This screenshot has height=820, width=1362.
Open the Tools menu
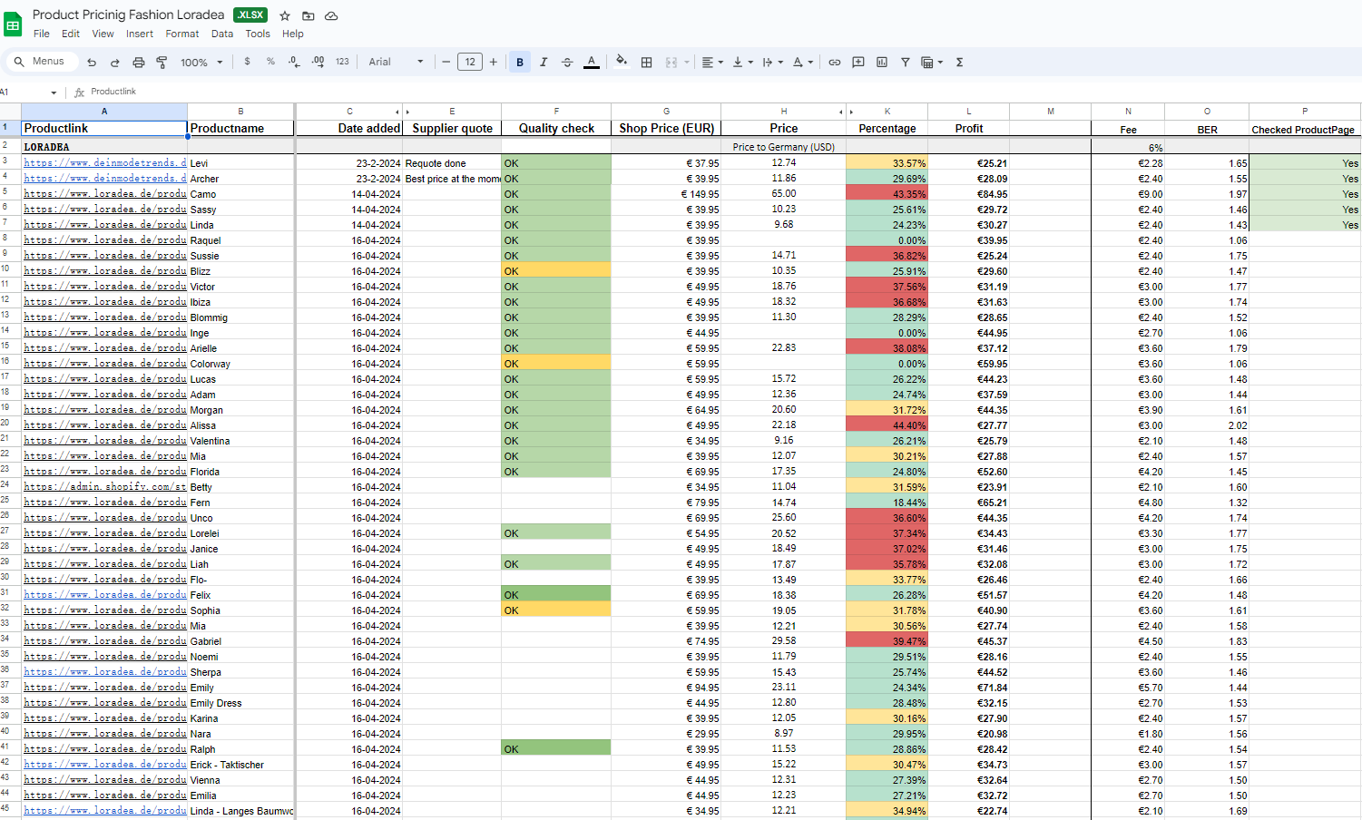point(258,34)
